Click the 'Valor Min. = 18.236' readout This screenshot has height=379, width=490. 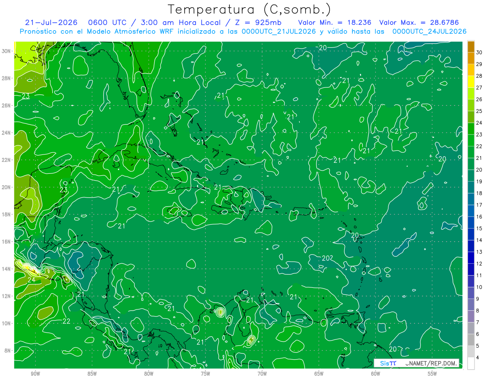click(x=335, y=22)
